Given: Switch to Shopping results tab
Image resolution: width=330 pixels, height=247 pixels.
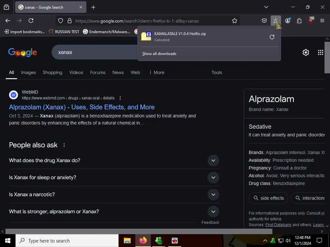Looking at the screenshot, I should [x=53, y=72].
